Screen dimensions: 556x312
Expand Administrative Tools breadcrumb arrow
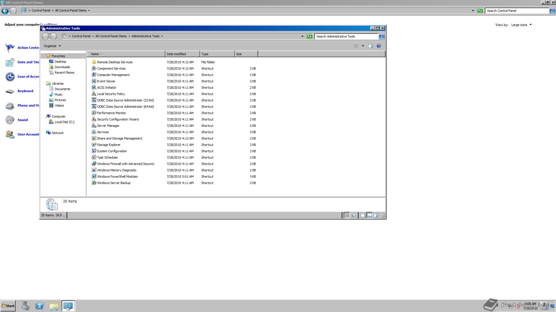click(x=162, y=36)
